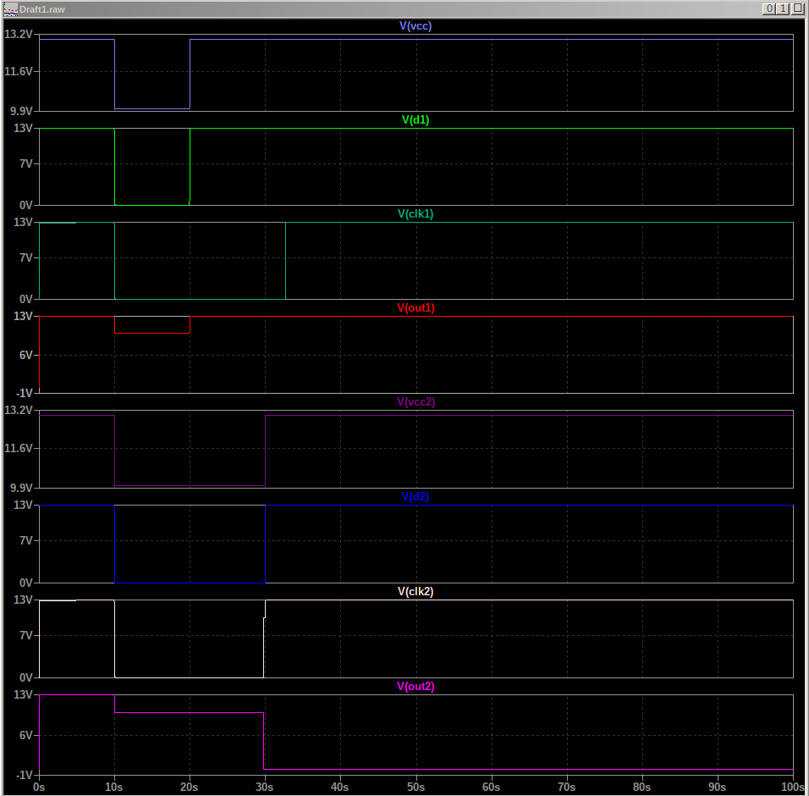Click the '0' title bar button
This screenshot has width=809, height=796.
tap(768, 8)
